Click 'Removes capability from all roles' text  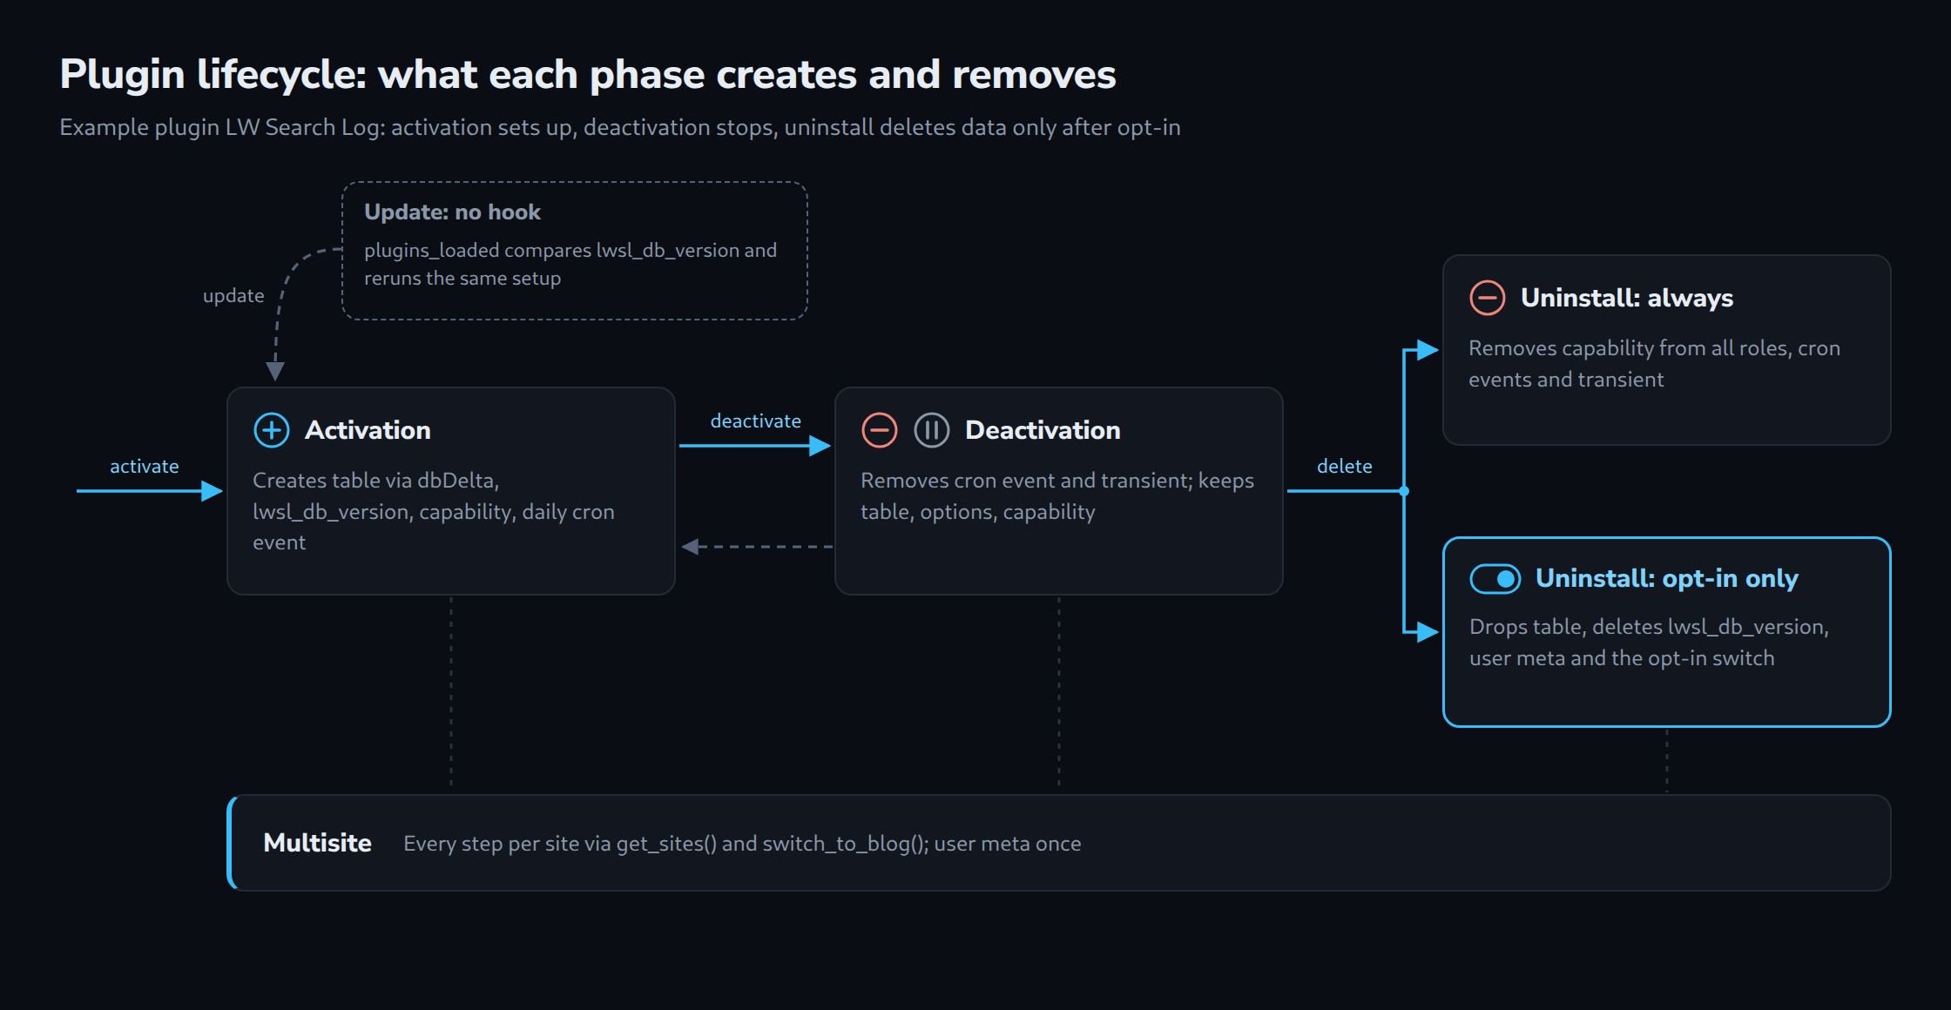[x=1654, y=364]
